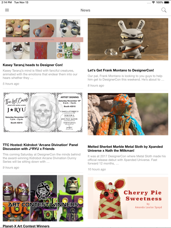Tap the grey Dunny figure photo
The height and width of the screenshot is (228, 171).
click(x=128, y=39)
